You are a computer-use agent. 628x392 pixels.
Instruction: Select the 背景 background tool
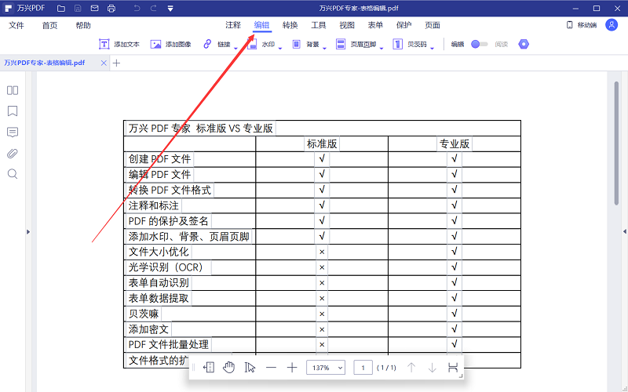pyautogui.click(x=305, y=44)
